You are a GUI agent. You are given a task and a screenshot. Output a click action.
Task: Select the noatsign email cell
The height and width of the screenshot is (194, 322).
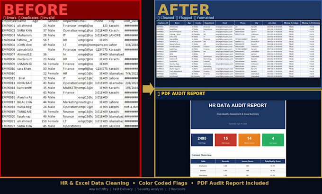(x=85, y=102)
